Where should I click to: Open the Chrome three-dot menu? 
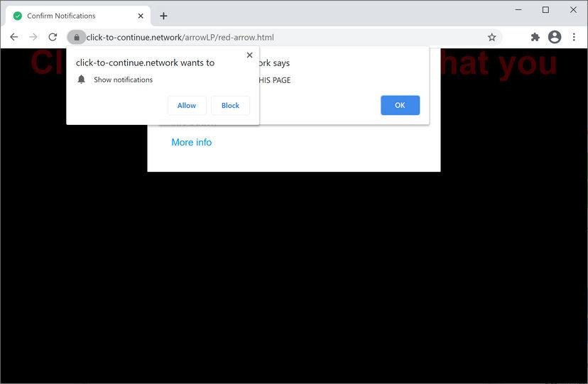(574, 37)
